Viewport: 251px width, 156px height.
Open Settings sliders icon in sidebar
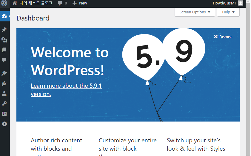4,114
